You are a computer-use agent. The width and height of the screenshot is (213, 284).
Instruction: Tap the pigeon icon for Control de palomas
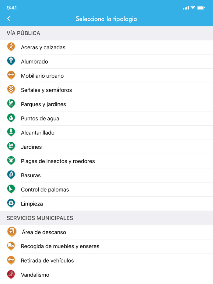[x=11, y=189]
